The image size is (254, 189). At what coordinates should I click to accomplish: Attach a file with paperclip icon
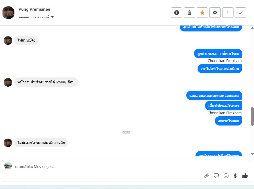207,176
